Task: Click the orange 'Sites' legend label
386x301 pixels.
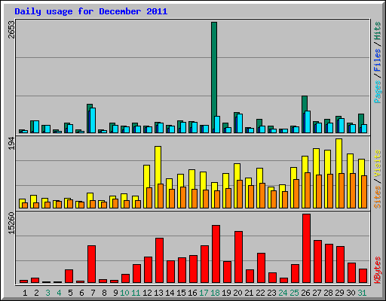Action: (x=378, y=197)
